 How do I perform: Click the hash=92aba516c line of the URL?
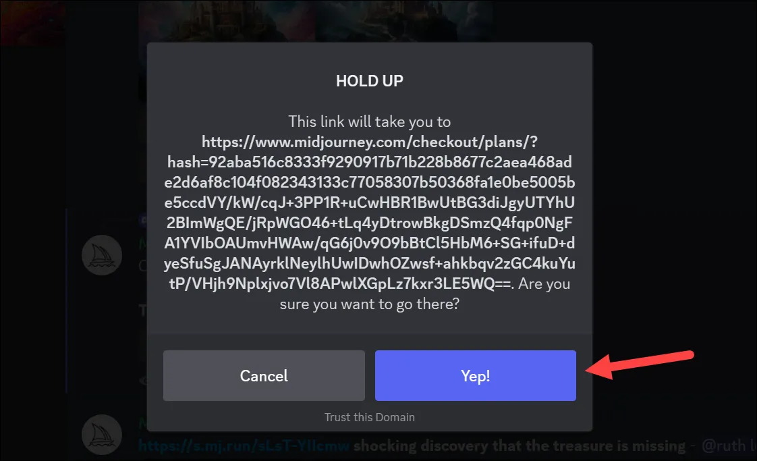[369, 162]
